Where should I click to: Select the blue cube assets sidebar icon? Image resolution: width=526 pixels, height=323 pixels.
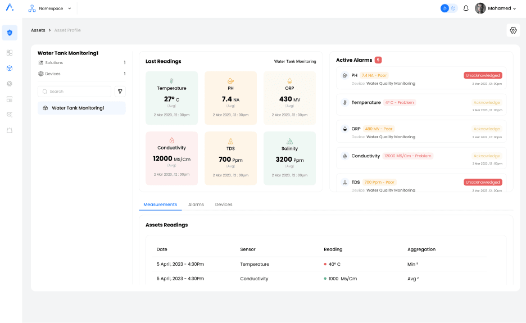click(x=10, y=68)
